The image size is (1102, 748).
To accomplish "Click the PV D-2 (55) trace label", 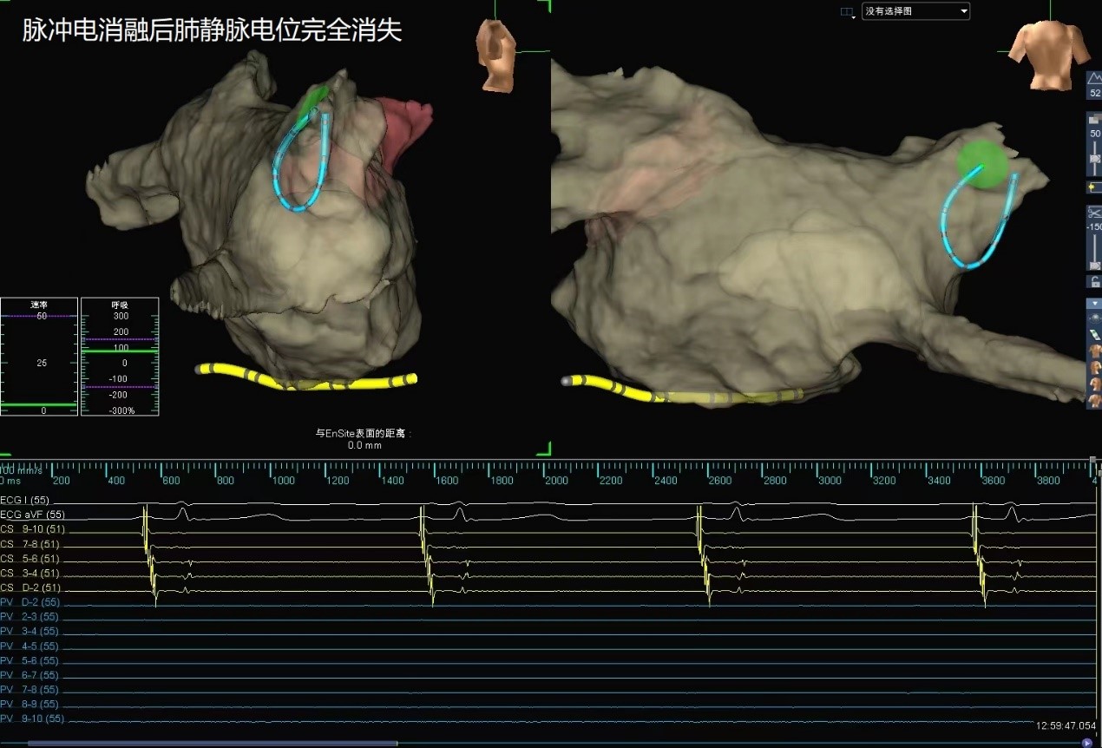I will coord(30,602).
